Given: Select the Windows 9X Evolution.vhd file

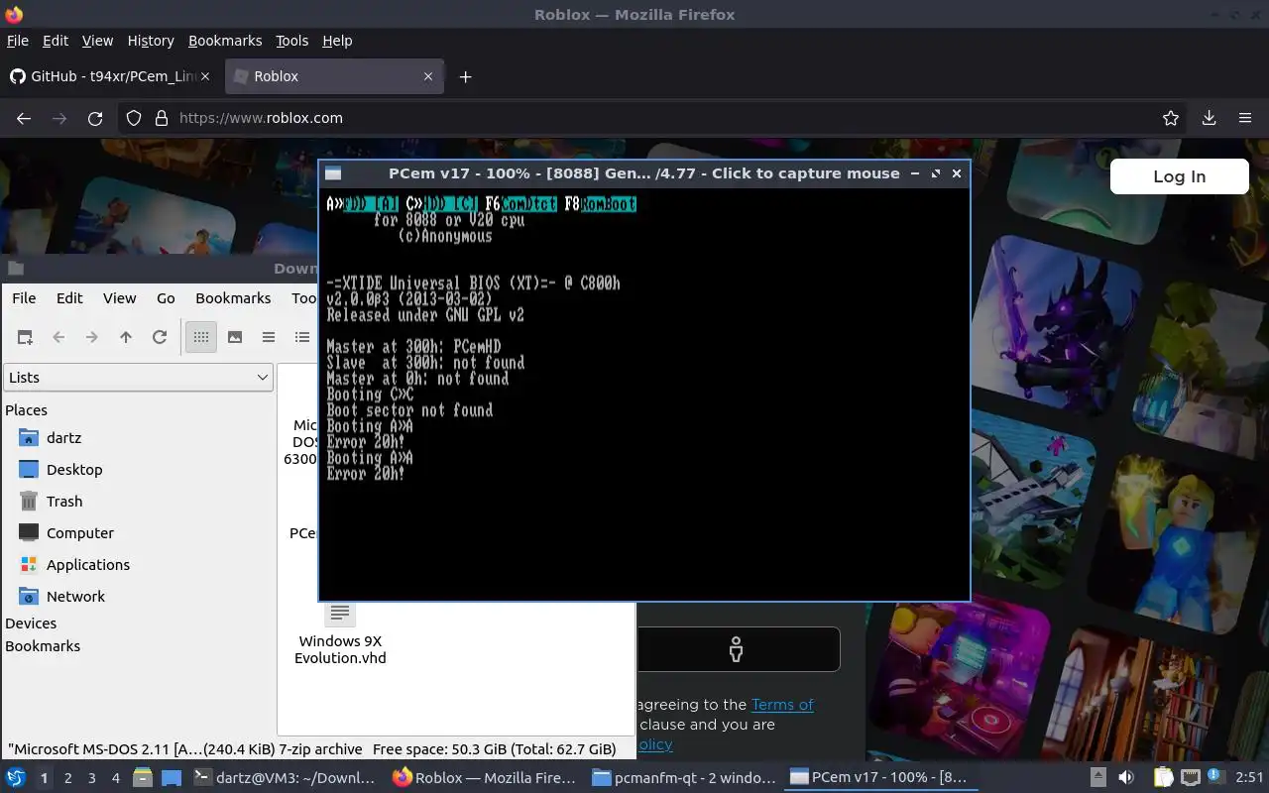Looking at the screenshot, I should 340,634.
